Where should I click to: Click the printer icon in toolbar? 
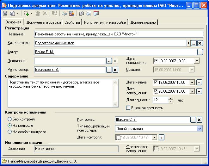(x=65, y=14)
